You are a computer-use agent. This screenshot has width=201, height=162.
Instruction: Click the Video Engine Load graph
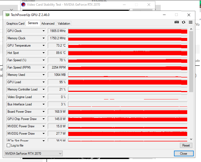[128, 97]
